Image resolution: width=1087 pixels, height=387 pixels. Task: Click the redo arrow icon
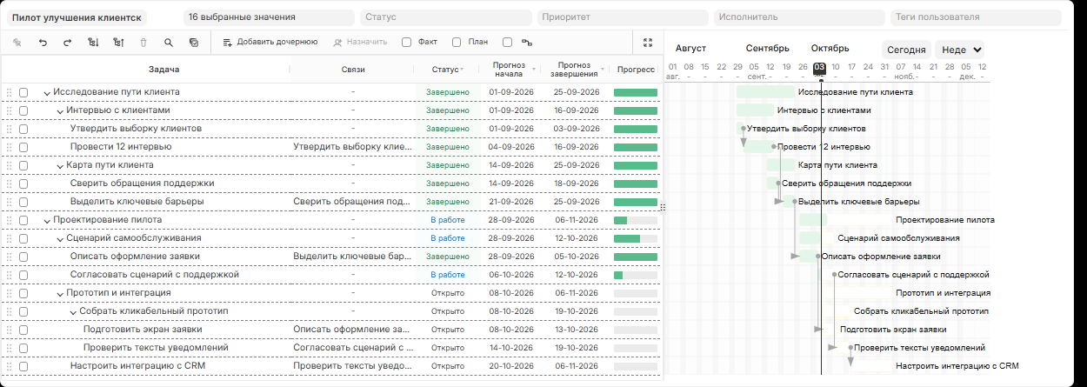[x=68, y=42]
